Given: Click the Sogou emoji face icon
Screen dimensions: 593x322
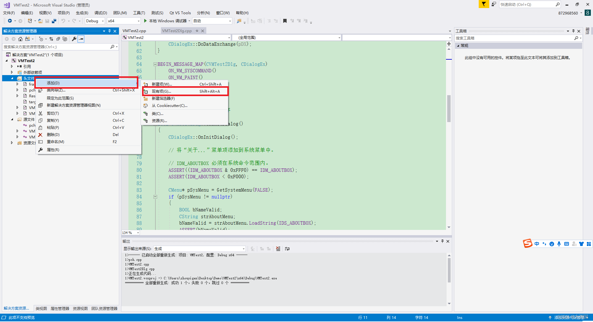Looking at the screenshot, I should 552,244.
